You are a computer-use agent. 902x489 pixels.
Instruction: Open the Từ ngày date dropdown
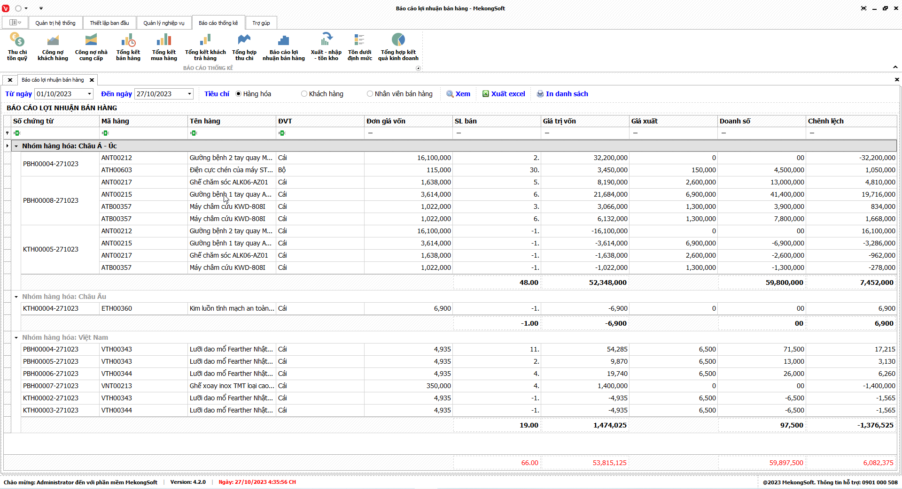click(89, 94)
